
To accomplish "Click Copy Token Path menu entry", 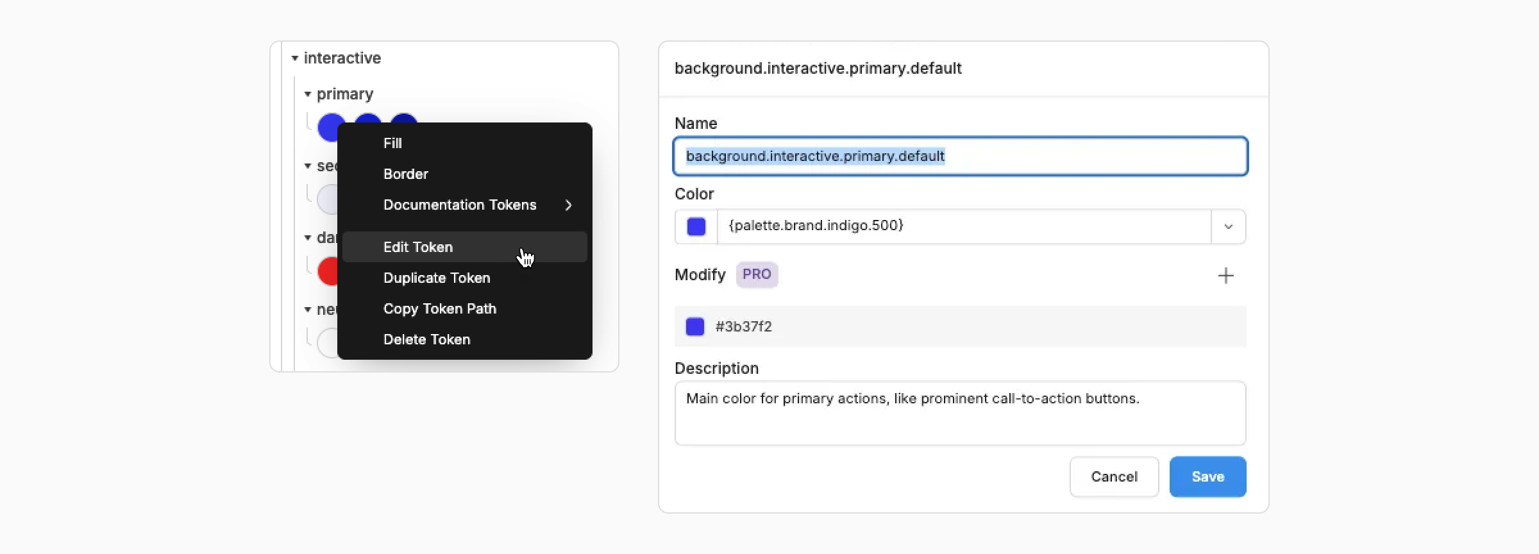I will (440, 309).
